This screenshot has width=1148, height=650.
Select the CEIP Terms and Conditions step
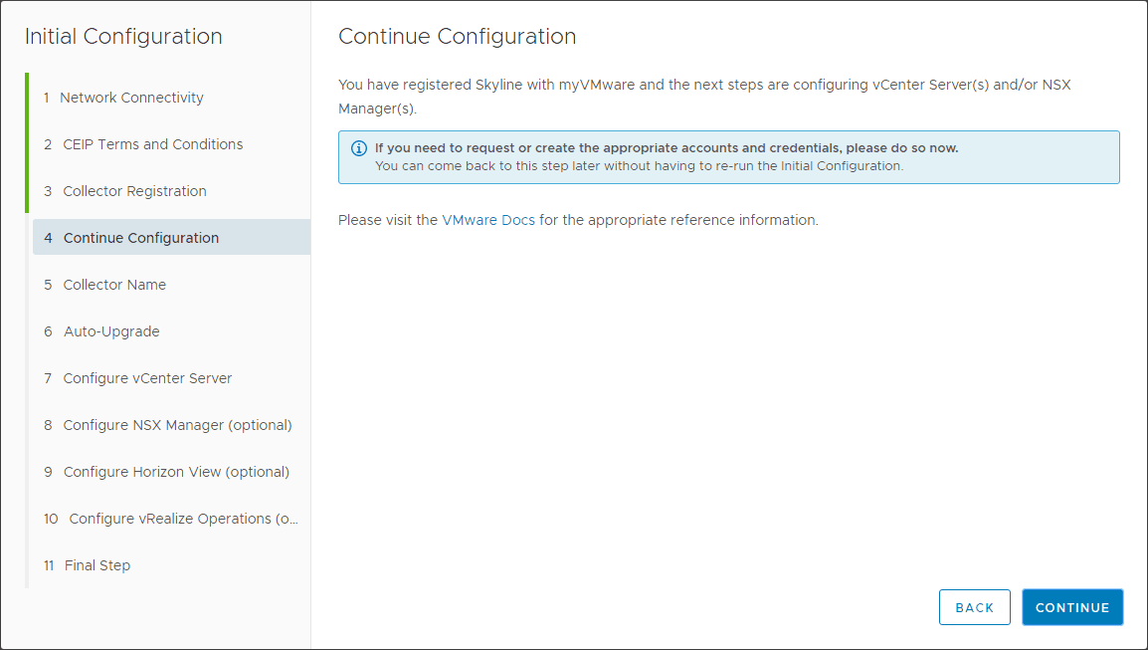[x=152, y=144]
